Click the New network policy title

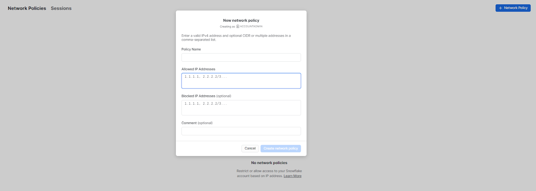[x=241, y=20]
